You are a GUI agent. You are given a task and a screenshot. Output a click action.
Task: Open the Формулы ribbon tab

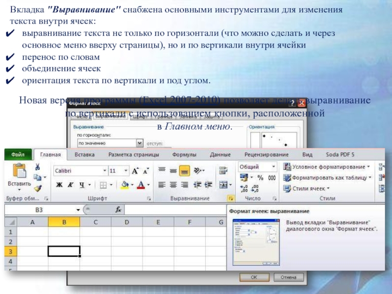coord(184,154)
